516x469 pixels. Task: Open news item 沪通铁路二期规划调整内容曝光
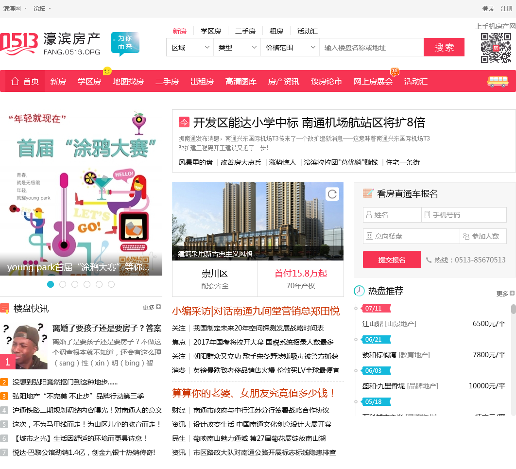tap(87, 410)
